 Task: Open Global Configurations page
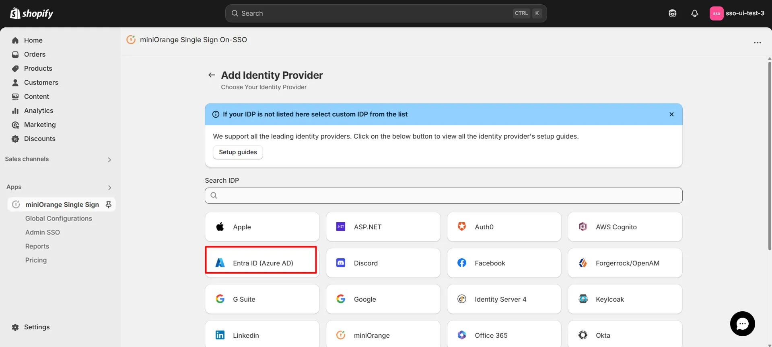coord(59,218)
